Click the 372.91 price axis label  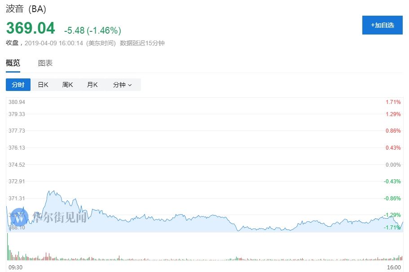(17, 181)
